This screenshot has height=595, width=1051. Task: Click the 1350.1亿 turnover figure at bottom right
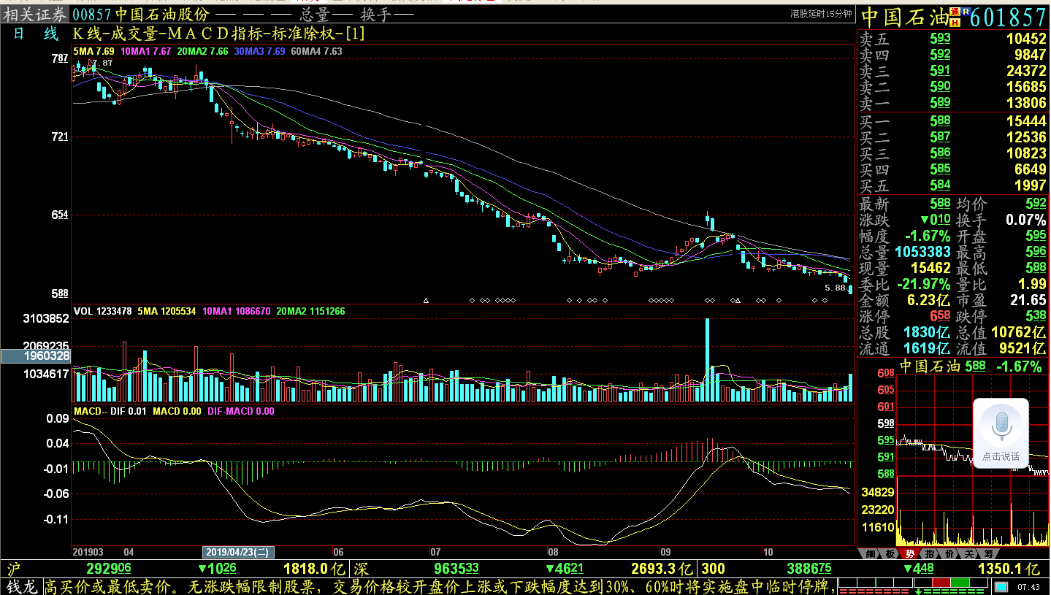coord(1008,569)
